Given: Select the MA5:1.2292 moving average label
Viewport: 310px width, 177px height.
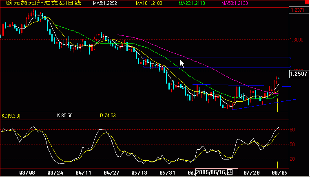Looking at the screenshot, I should click(105, 3).
